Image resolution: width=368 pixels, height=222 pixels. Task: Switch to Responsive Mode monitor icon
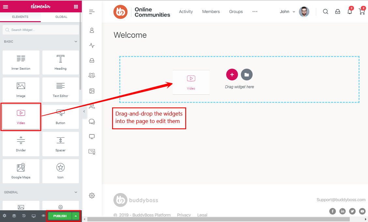point(33,216)
